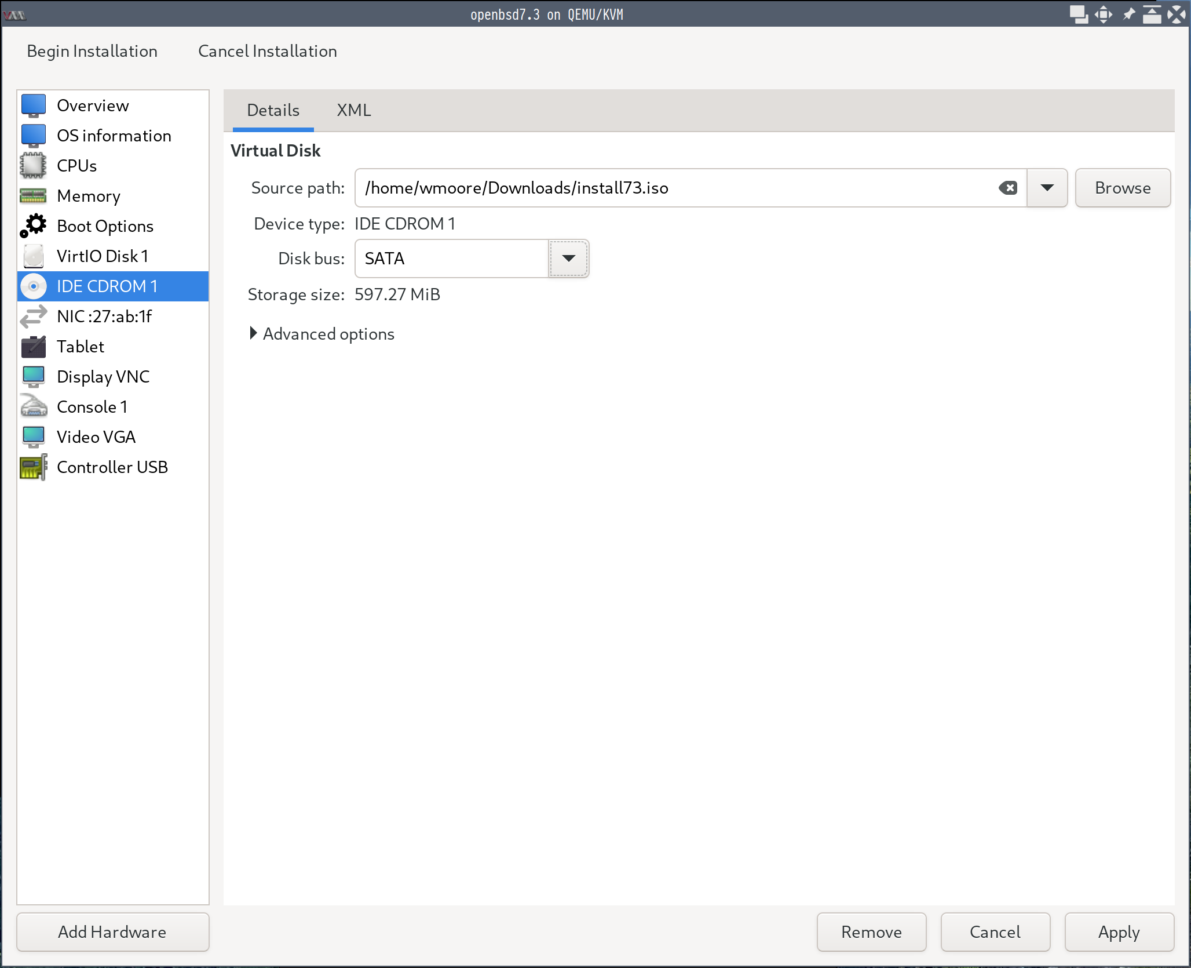Click the move window arrows icon in title bar

(x=1104, y=14)
